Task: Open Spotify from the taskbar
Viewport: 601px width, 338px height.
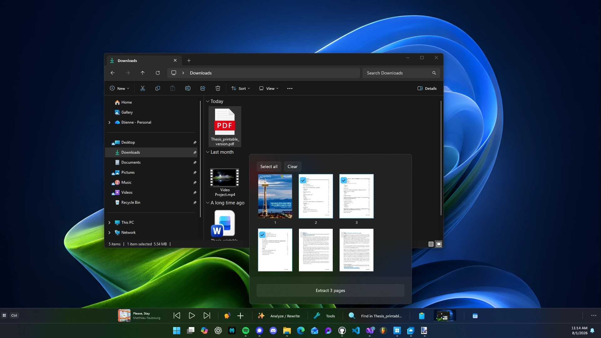Action: (x=246, y=330)
